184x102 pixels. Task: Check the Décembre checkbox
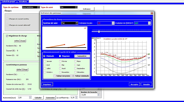coord(75,72)
